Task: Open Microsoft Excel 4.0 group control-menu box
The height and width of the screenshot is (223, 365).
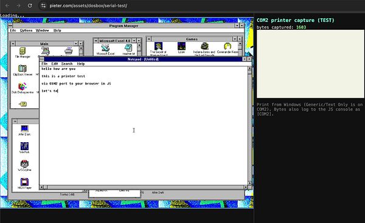Action: click(96, 41)
